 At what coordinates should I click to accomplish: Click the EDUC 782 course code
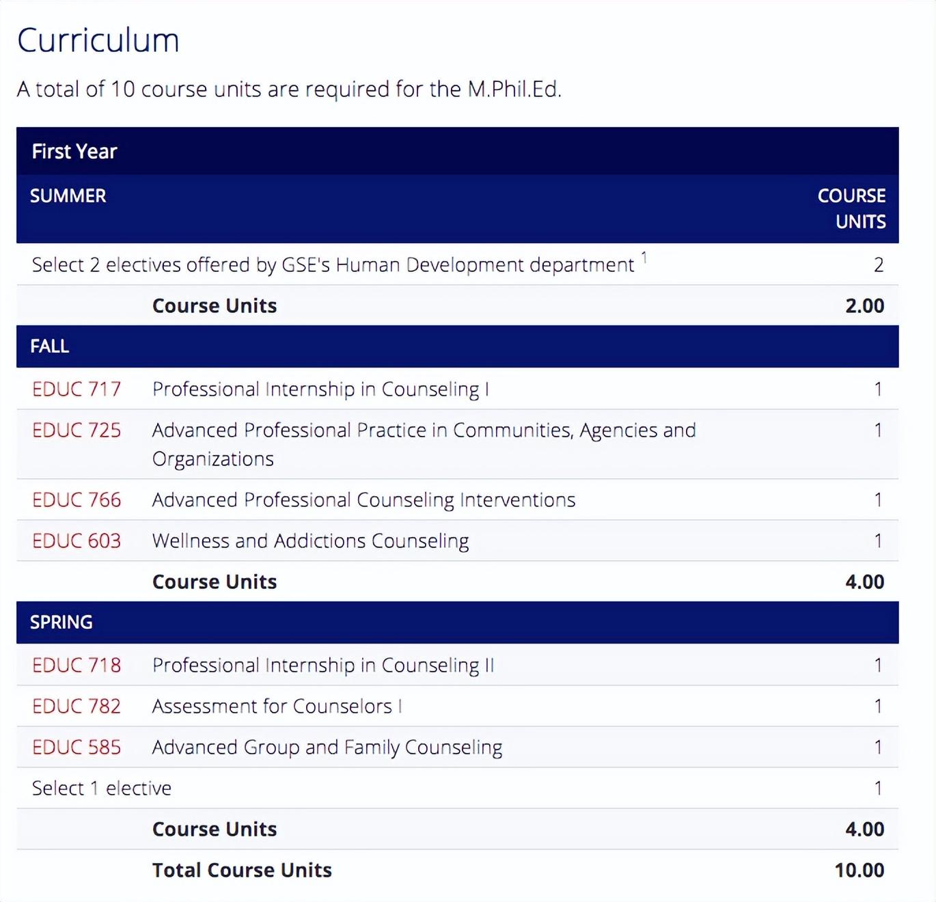(76, 707)
